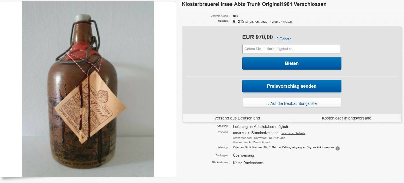The height and width of the screenshot is (183, 404).
Task: Click 'Lieferung an Abholstation möglich' text
Action: (x=260, y=127)
